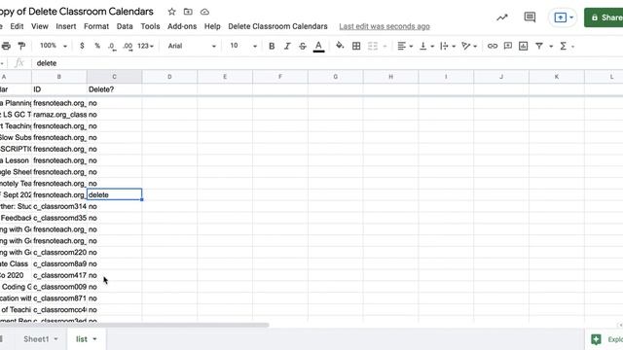Viewport: 623px width, 350px height.
Task: Open the borders tool
Action: point(356,46)
